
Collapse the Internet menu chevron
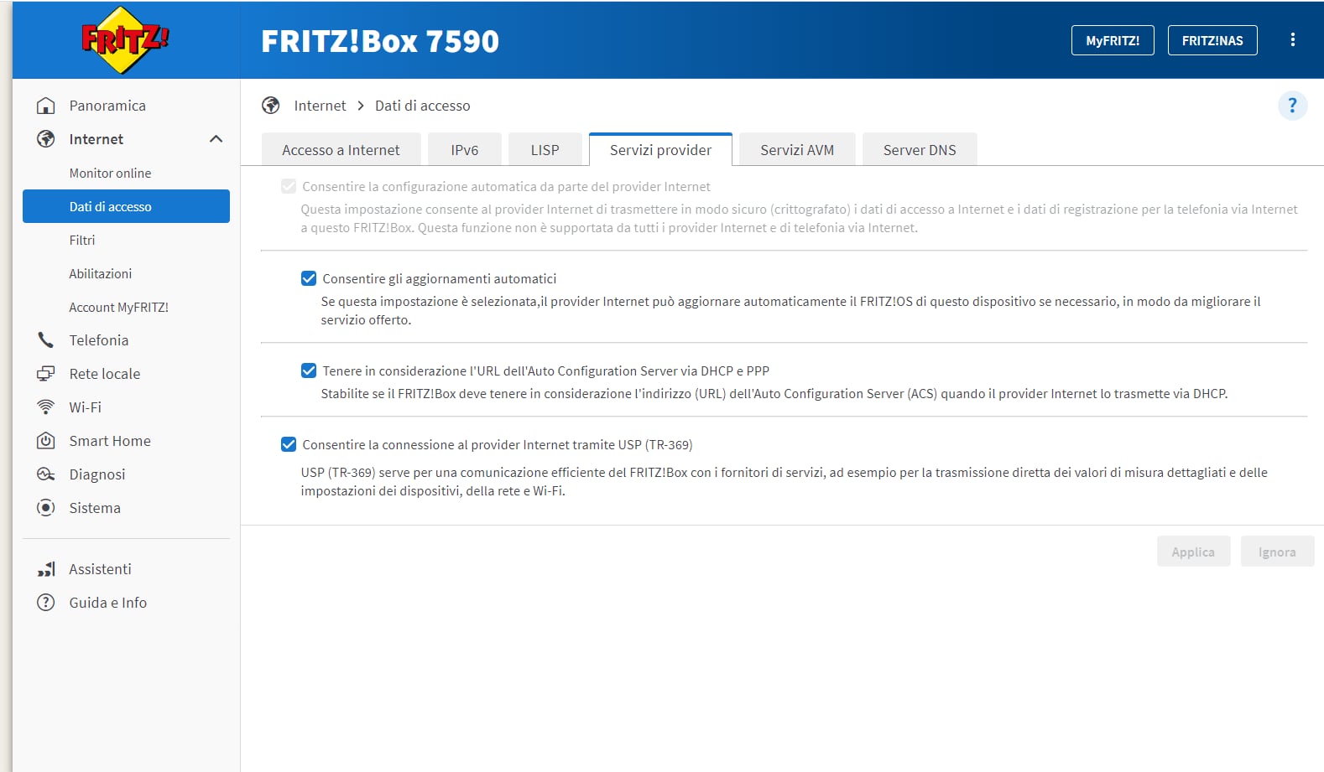pyautogui.click(x=216, y=139)
